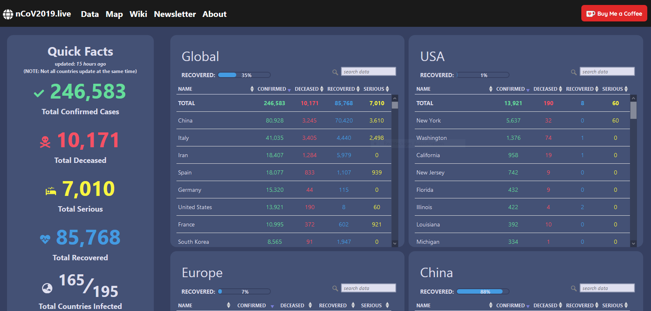Sort Europe table by DECEASED arrows
651x311 pixels.
310,305
